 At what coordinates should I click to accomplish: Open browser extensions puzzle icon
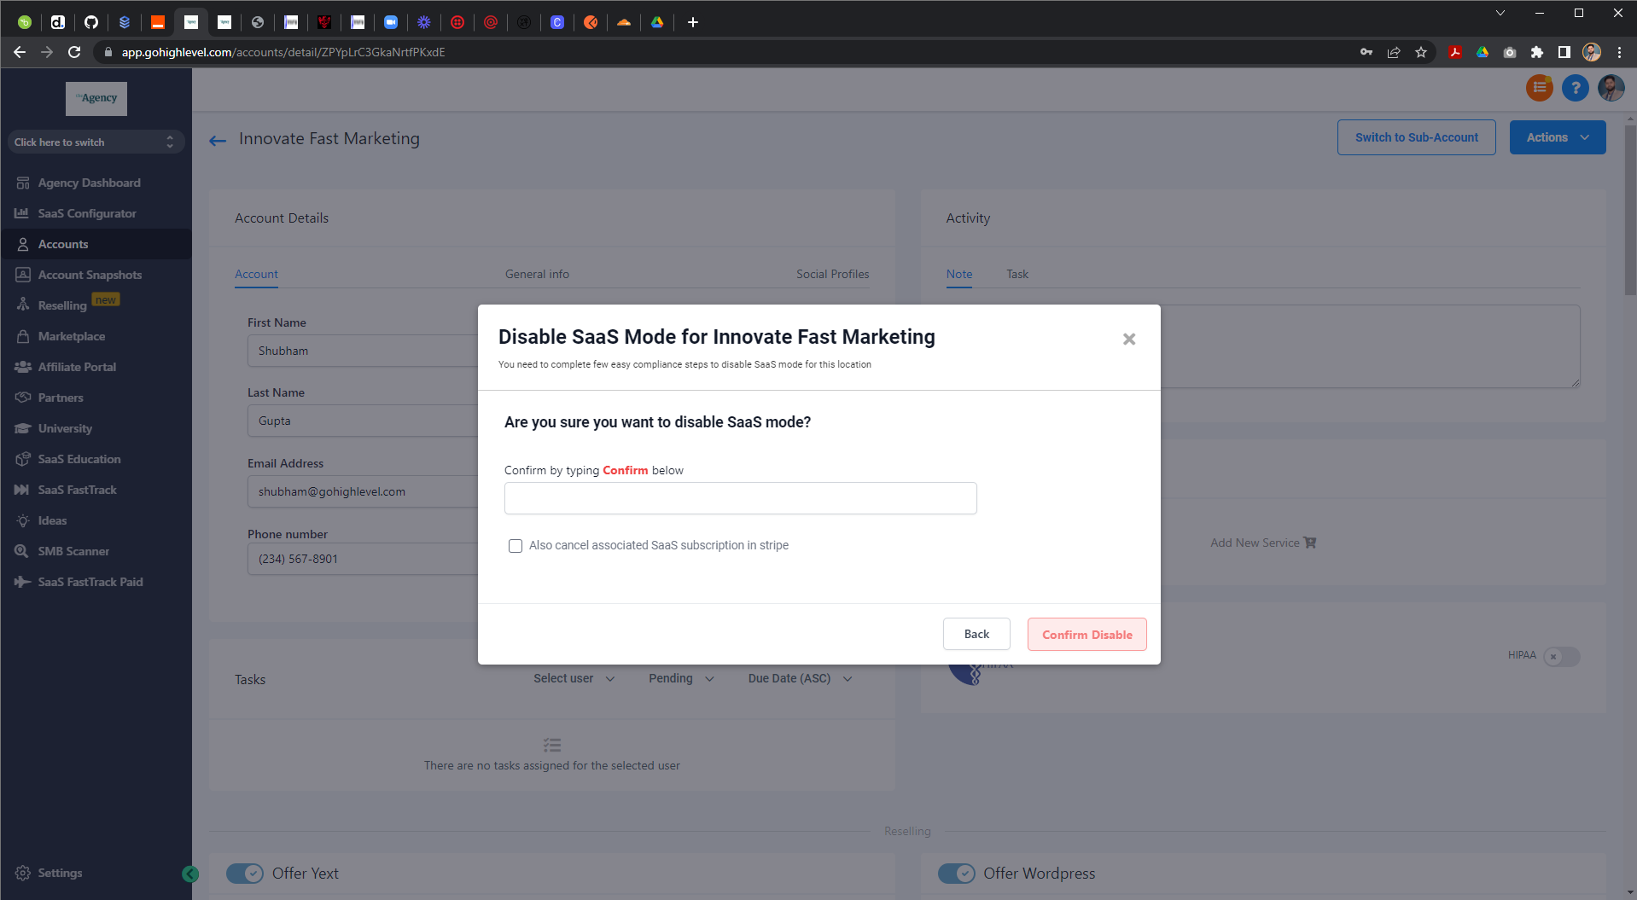click(x=1536, y=52)
